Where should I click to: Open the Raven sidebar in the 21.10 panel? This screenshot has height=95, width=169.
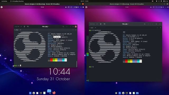click(168, 7)
